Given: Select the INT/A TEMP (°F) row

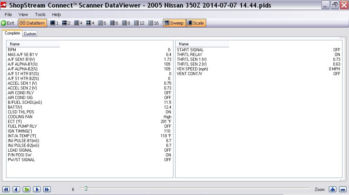Looking at the screenshot, I should click(90, 136).
